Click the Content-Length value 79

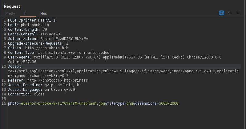(45, 30)
